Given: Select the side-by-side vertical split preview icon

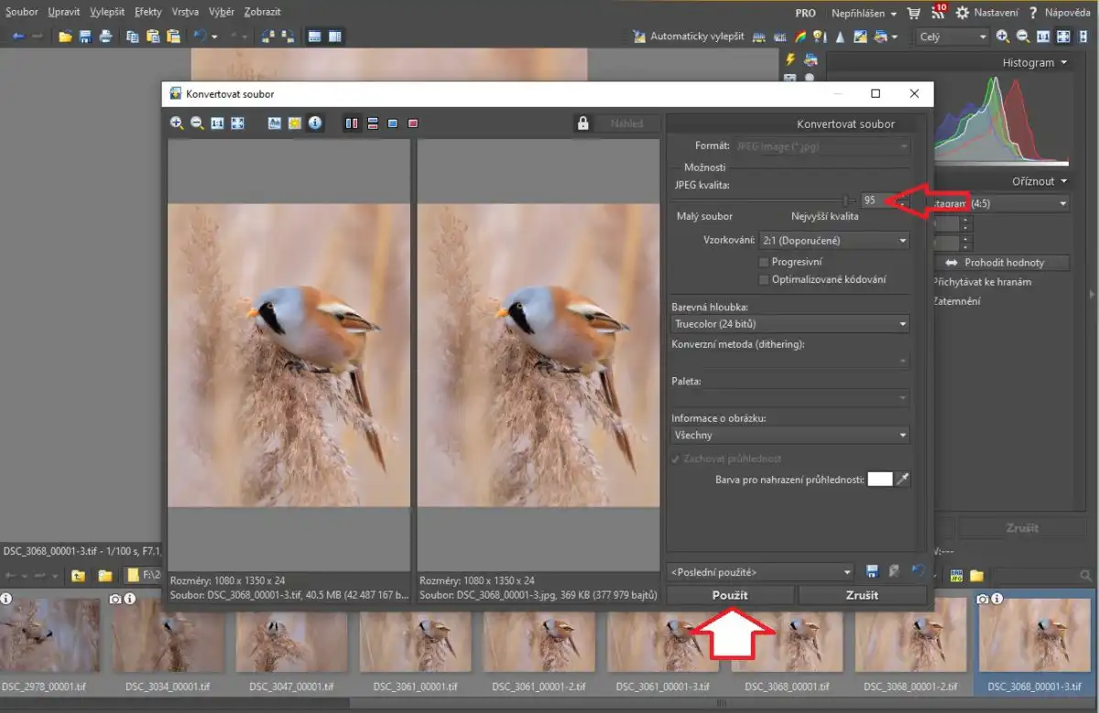Looking at the screenshot, I should tap(352, 124).
